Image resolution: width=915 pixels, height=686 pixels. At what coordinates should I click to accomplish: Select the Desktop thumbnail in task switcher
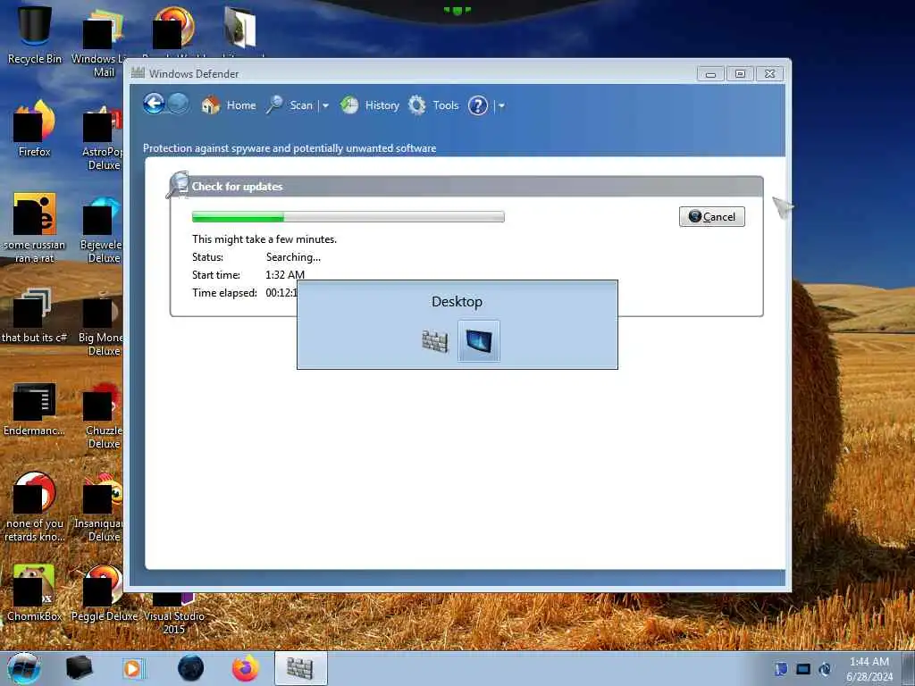coord(479,341)
